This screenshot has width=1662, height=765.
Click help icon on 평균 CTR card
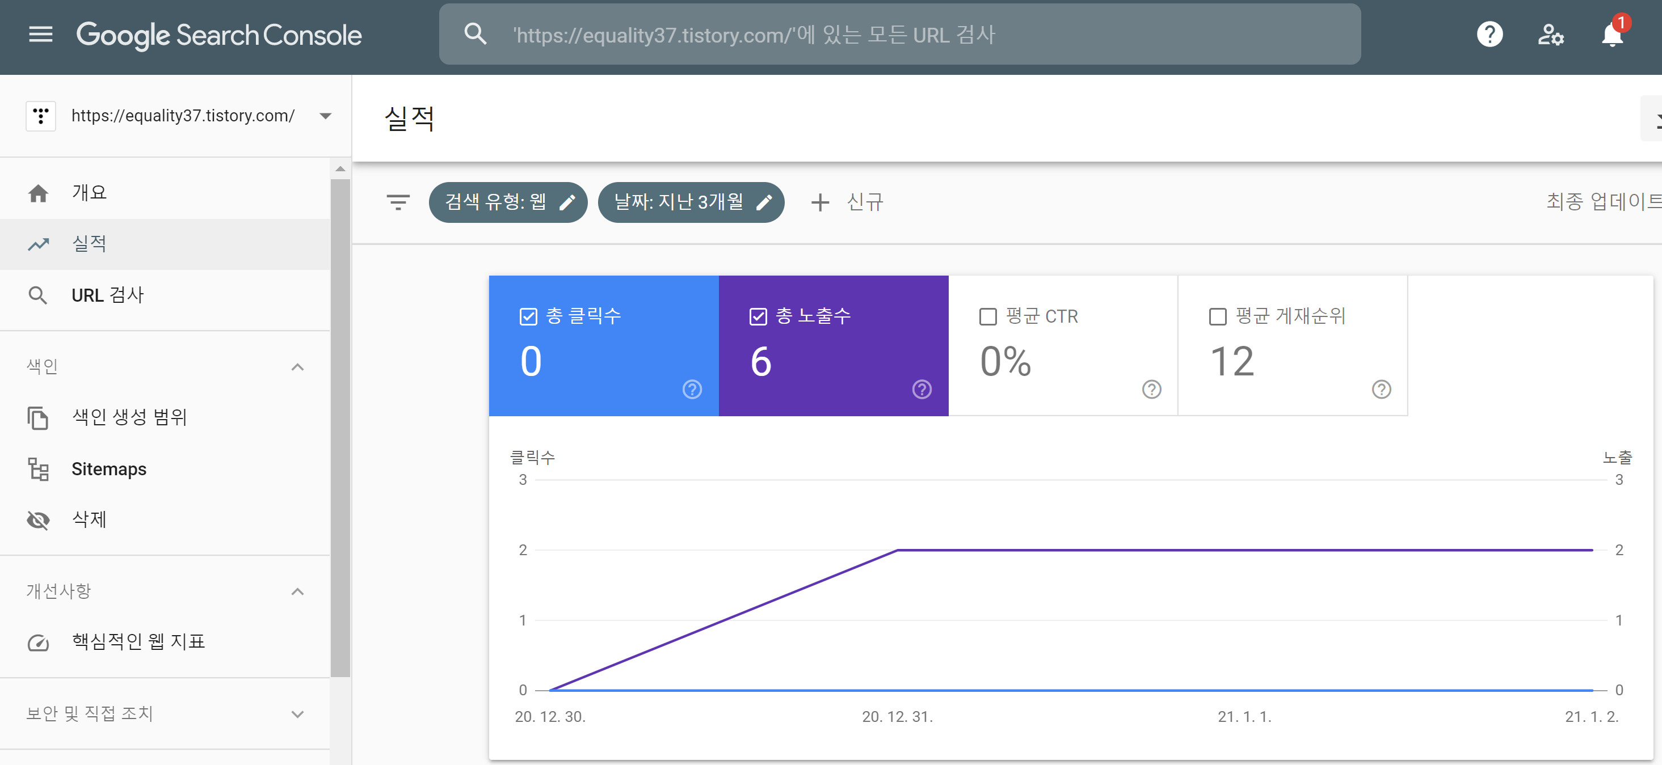(x=1151, y=389)
